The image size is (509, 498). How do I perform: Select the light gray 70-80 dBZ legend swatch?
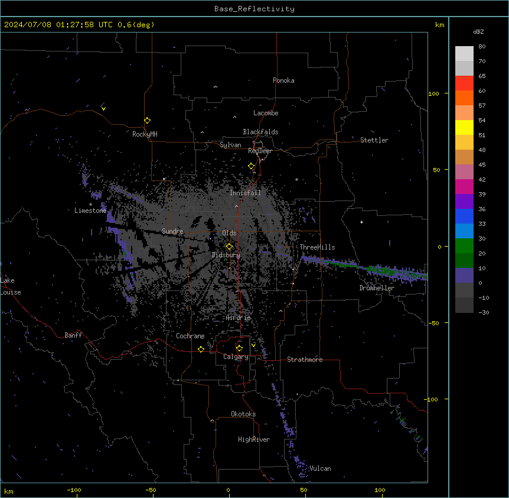click(x=464, y=53)
